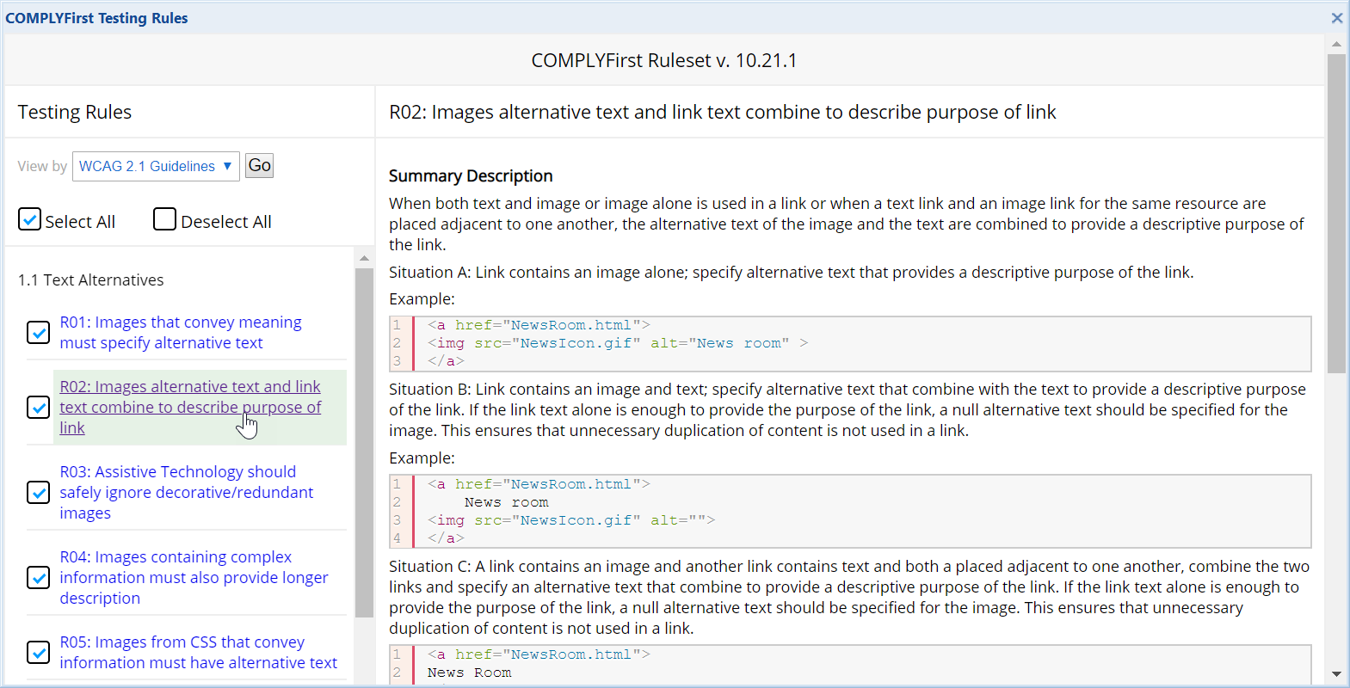Click the '1.1 Text Alternatives' section heading
Screen dimensions: 1350x688
click(90, 279)
